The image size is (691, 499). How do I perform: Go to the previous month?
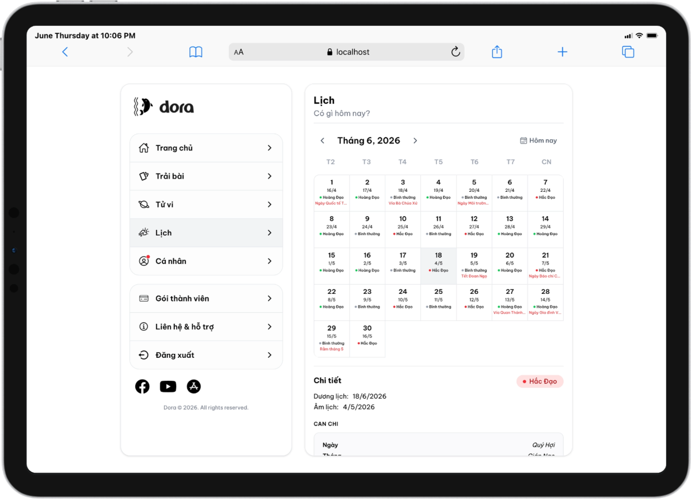[322, 141]
